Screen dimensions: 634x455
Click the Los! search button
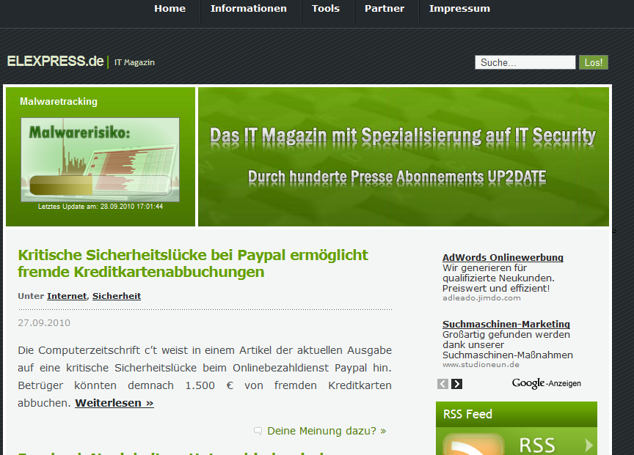click(593, 62)
